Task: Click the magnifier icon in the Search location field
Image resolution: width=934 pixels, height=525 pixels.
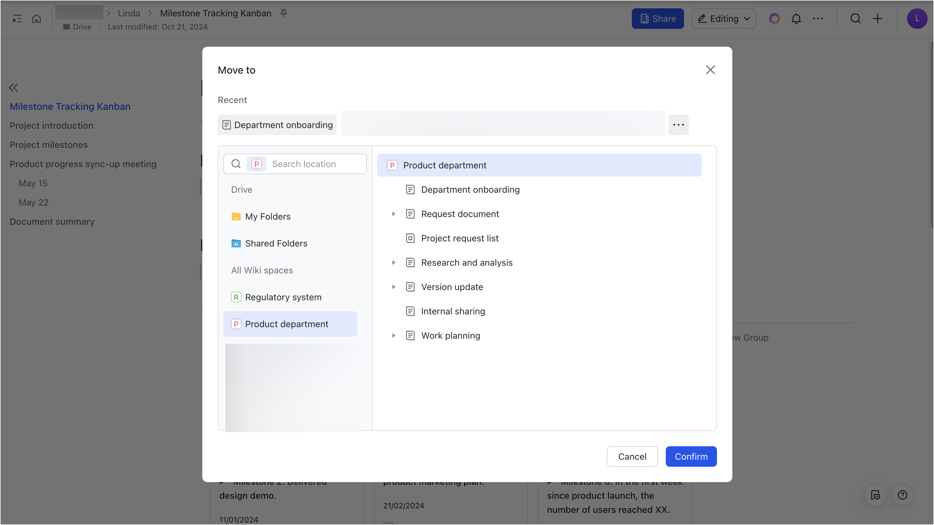Action: [x=236, y=164]
